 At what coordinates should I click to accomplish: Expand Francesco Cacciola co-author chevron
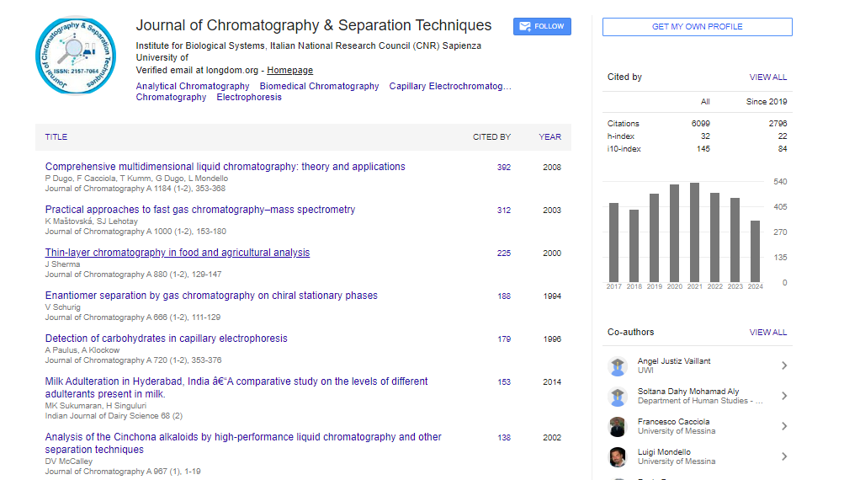pos(783,427)
